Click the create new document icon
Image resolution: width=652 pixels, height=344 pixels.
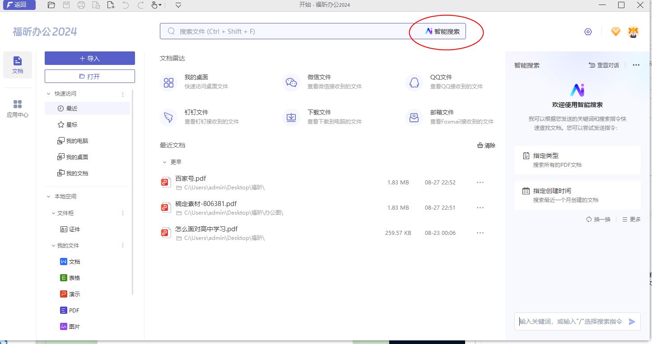pyautogui.click(x=111, y=5)
